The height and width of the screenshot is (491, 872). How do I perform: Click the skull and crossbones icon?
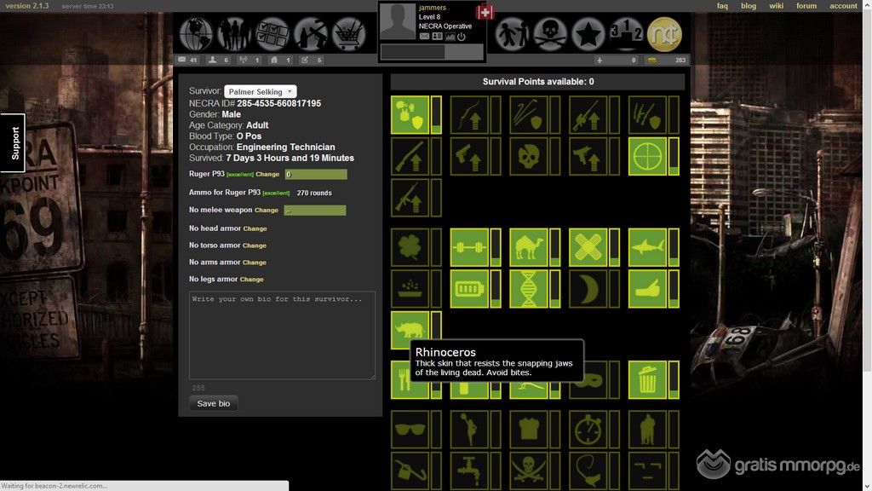click(550, 34)
